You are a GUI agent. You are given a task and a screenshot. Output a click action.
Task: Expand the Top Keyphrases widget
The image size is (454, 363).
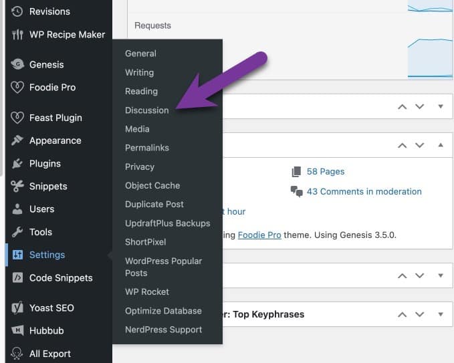441,314
